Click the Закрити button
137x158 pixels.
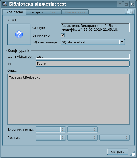[118, 152]
